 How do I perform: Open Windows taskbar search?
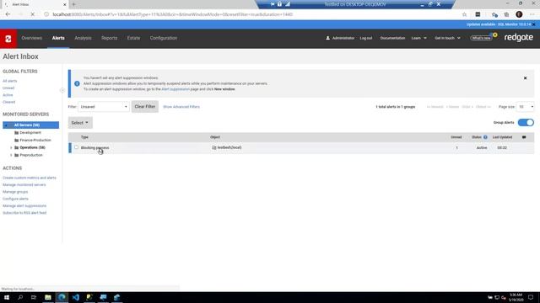pos(20,297)
